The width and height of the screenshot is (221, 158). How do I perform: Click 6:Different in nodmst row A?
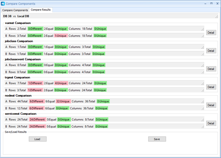tap(37, 101)
